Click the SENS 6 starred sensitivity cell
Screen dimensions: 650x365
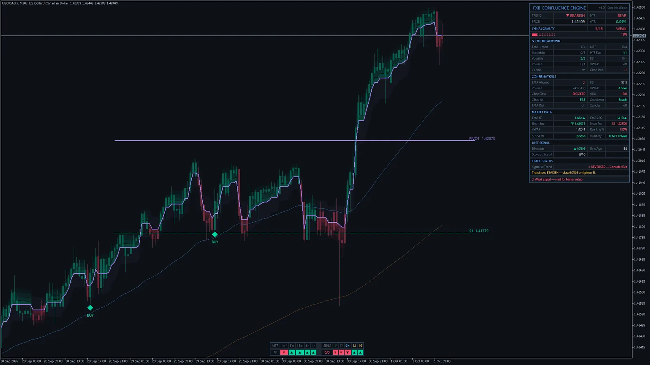348,346
